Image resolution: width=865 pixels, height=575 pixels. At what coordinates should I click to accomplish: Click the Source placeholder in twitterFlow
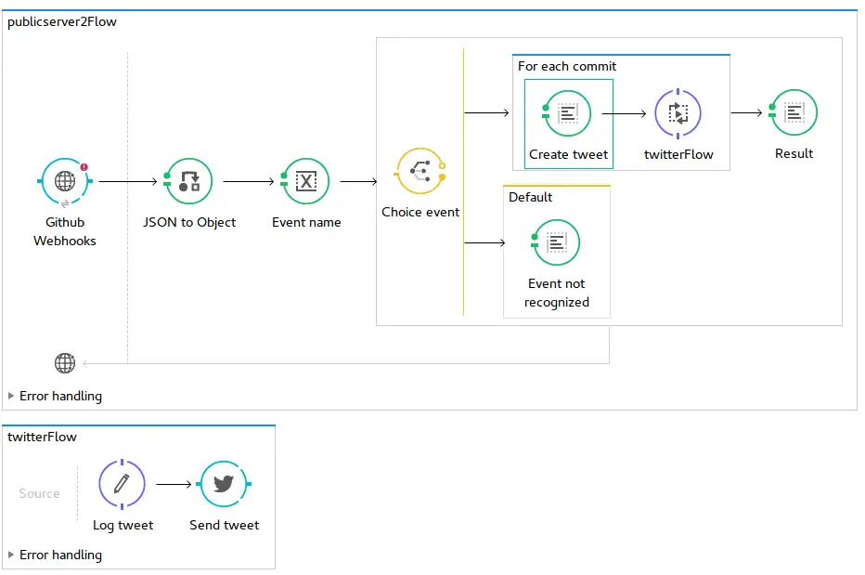coord(39,493)
